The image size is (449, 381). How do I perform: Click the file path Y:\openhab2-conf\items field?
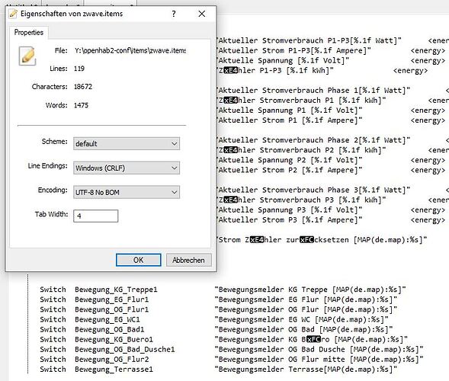[130, 50]
